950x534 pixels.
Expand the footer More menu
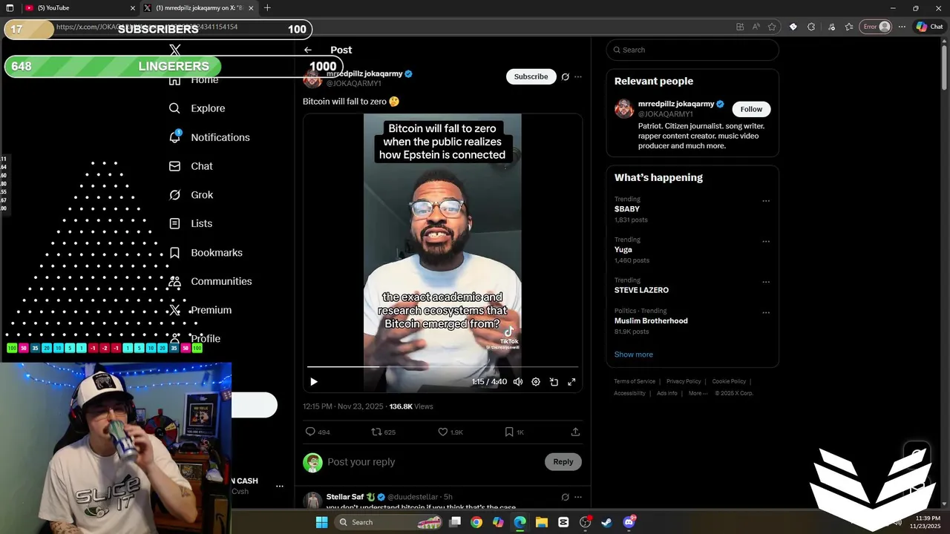click(x=698, y=393)
